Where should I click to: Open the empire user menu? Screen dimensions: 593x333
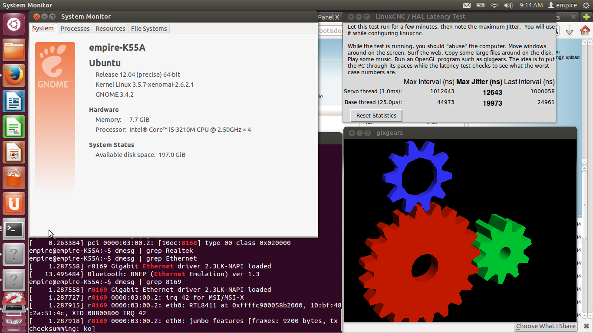point(563,5)
